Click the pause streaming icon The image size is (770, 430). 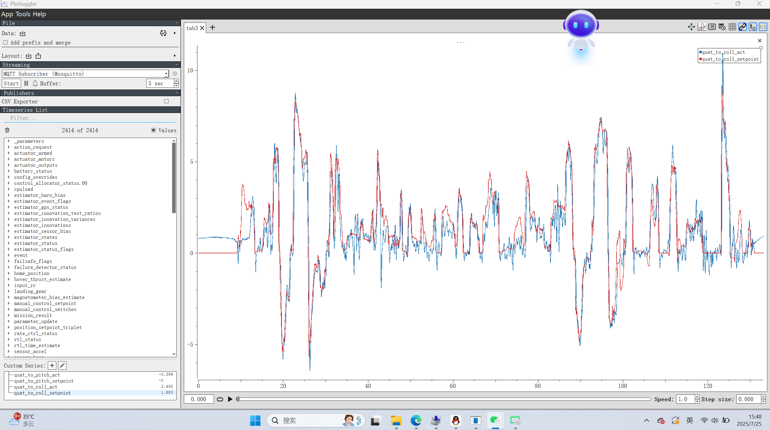[x=26, y=83]
